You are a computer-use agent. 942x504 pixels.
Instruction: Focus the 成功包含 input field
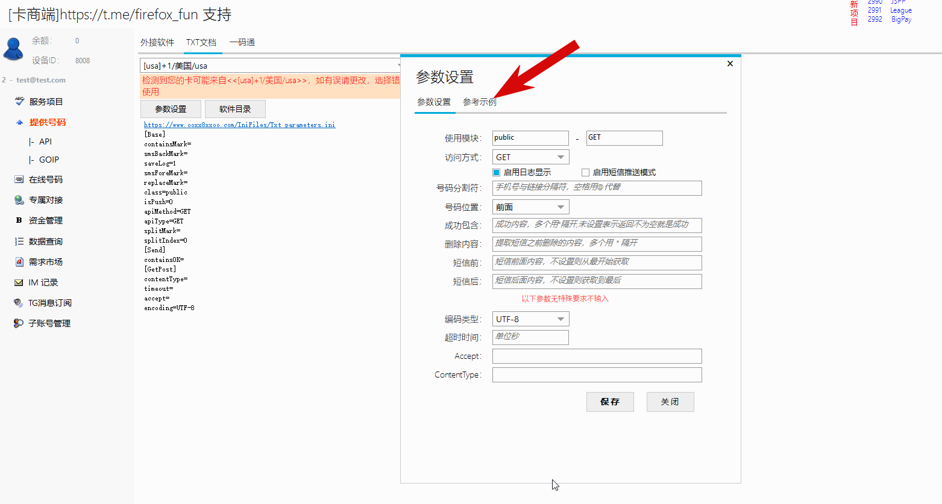click(x=597, y=225)
